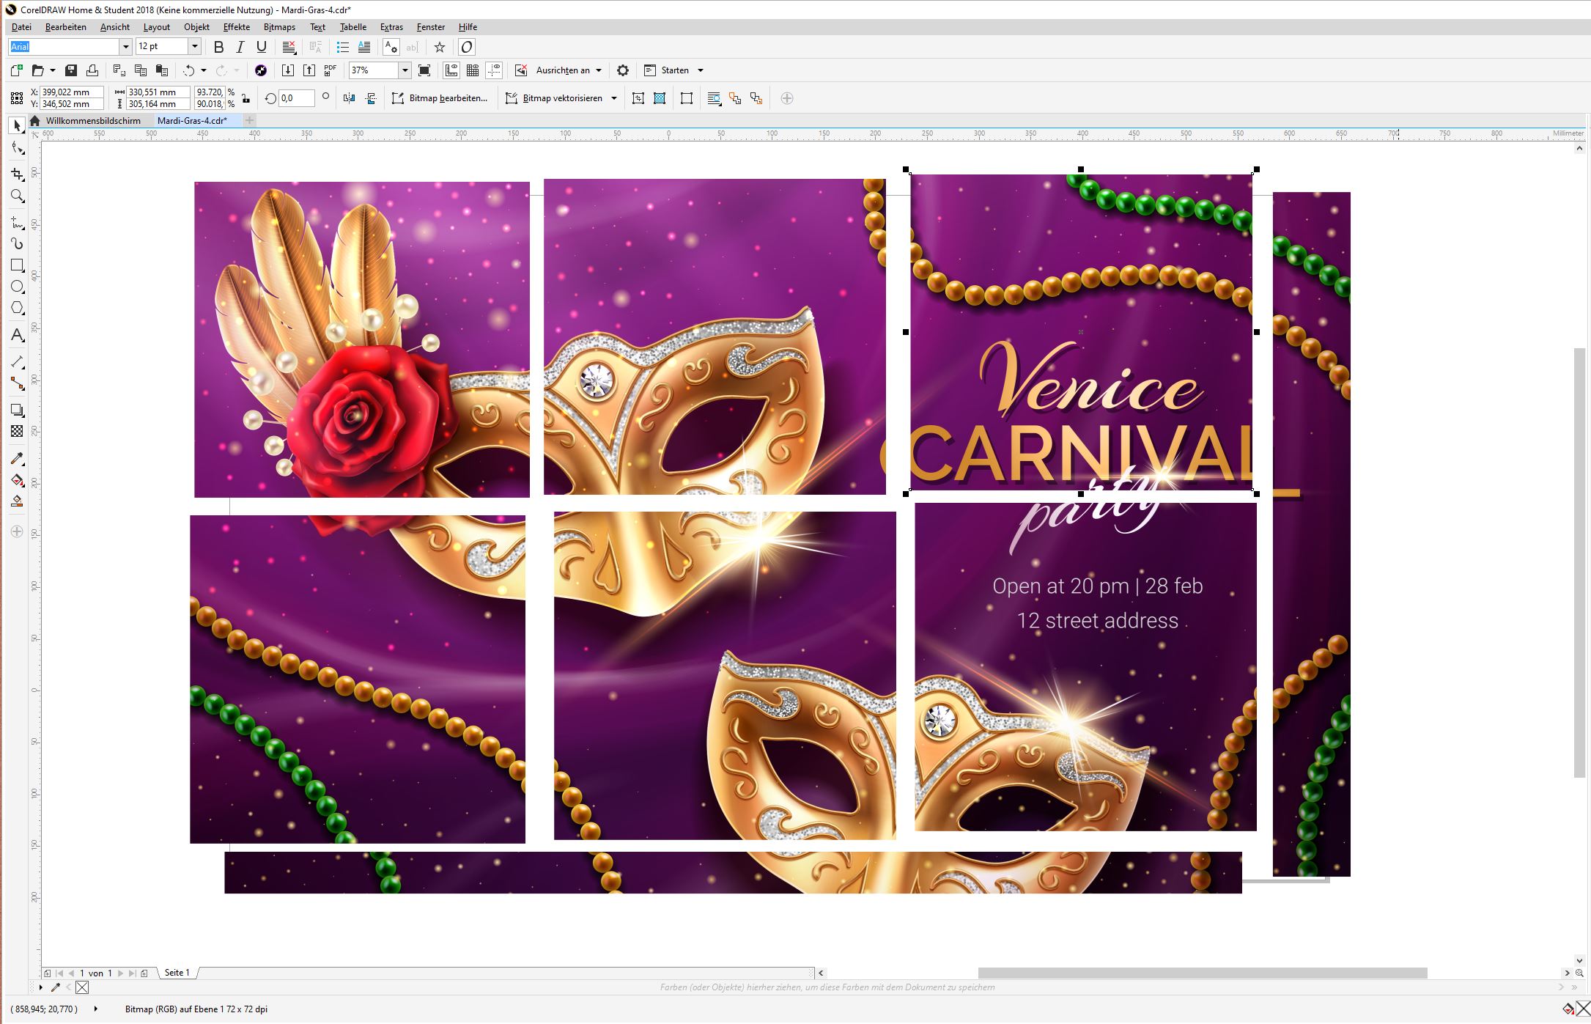Print the document
The height and width of the screenshot is (1024, 1591).
[92, 70]
